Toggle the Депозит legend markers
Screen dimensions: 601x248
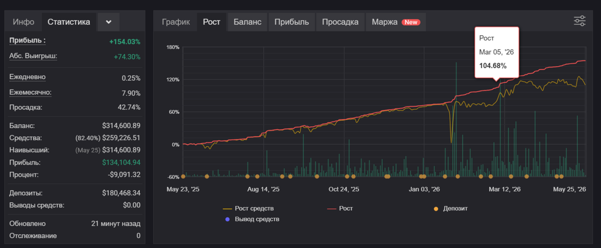click(x=451, y=208)
